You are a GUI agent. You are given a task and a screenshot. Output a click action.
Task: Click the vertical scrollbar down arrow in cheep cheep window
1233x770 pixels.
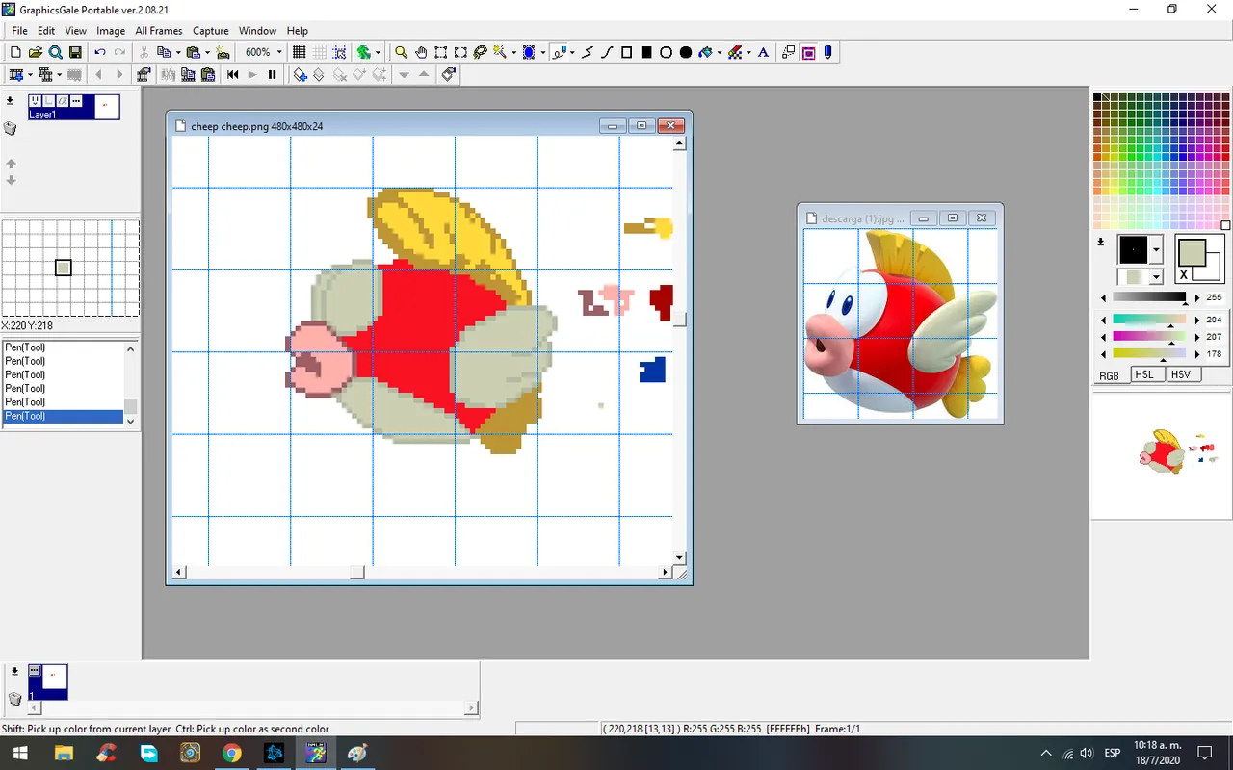(x=679, y=557)
